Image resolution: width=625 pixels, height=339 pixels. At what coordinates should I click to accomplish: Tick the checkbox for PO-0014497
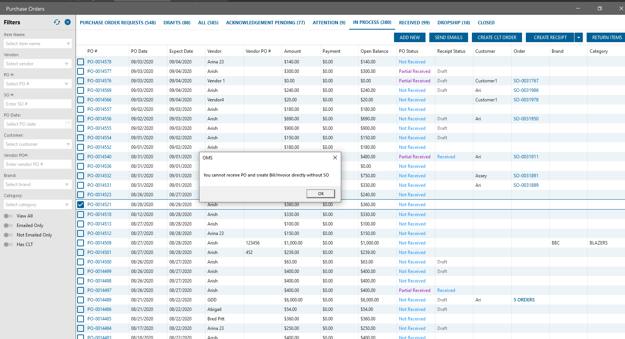(x=81, y=290)
